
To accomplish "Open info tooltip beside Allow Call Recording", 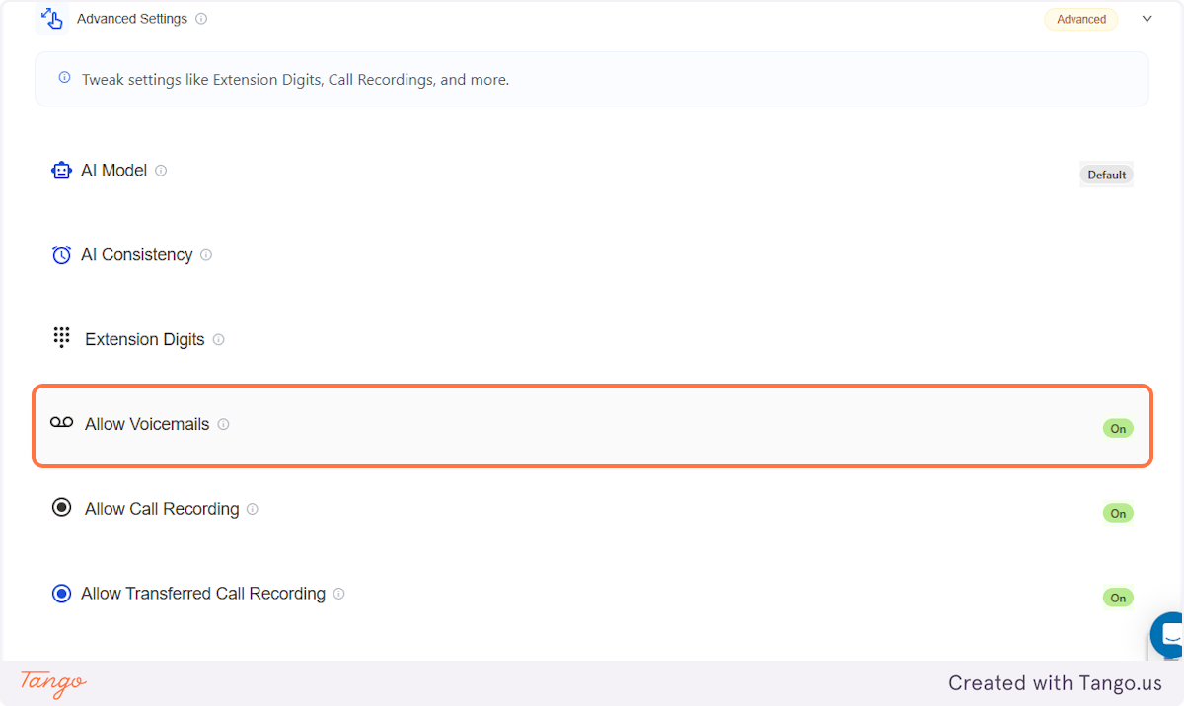I will click(253, 510).
